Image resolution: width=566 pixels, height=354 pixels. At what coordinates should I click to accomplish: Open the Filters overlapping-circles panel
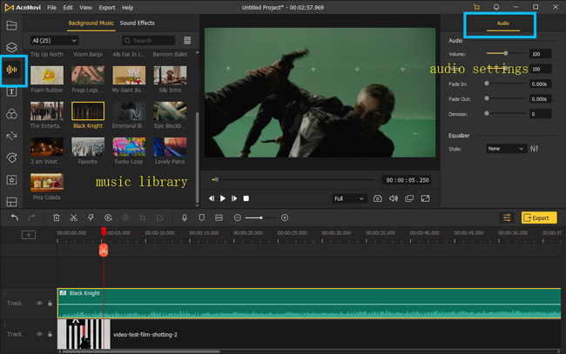(x=11, y=114)
